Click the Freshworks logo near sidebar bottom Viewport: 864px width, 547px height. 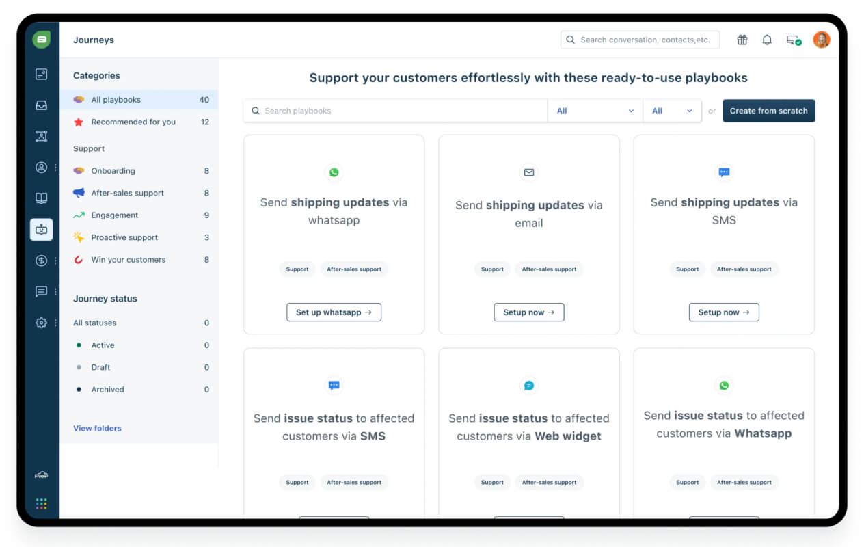tap(42, 475)
